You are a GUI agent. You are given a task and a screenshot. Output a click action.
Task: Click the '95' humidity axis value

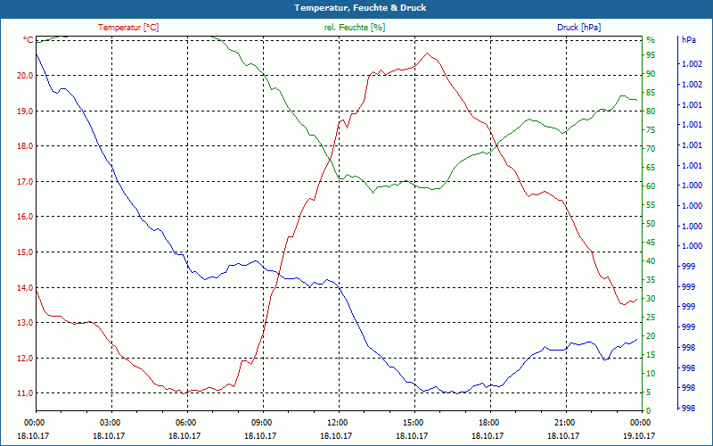[651, 55]
